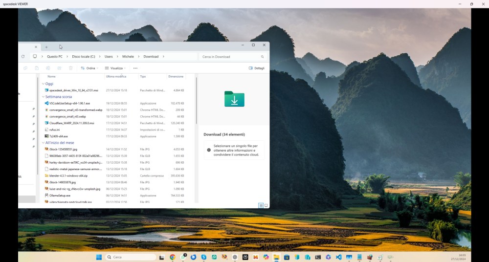Viewport: 489px width, 262px height.
Task: Open a new Explorer tab with plus
Action: point(46,47)
